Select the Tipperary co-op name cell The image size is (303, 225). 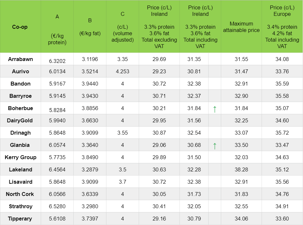coord(20,219)
